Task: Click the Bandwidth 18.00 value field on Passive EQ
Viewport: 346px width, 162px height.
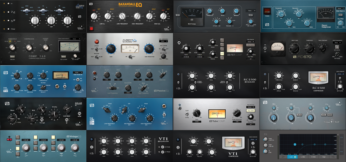Action: click(x=128, y=93)
